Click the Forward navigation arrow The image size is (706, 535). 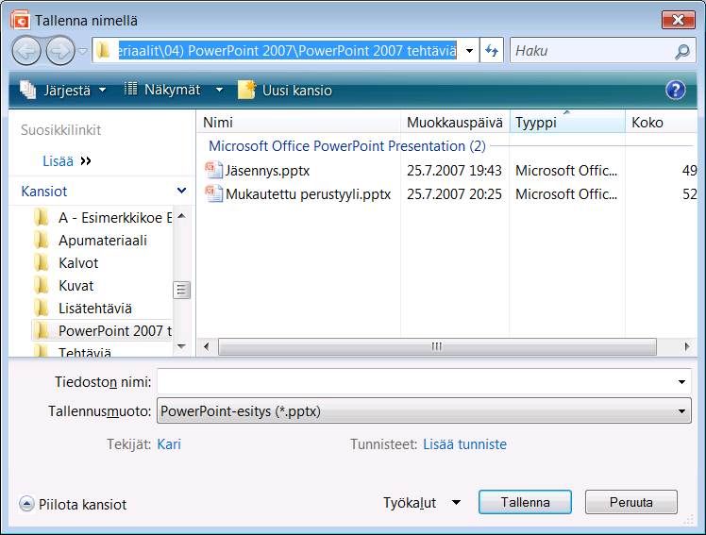click(60, 51)
